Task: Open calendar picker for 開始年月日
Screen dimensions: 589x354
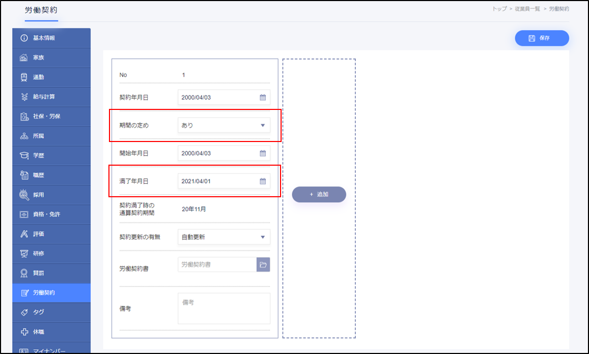Action: 263,154
